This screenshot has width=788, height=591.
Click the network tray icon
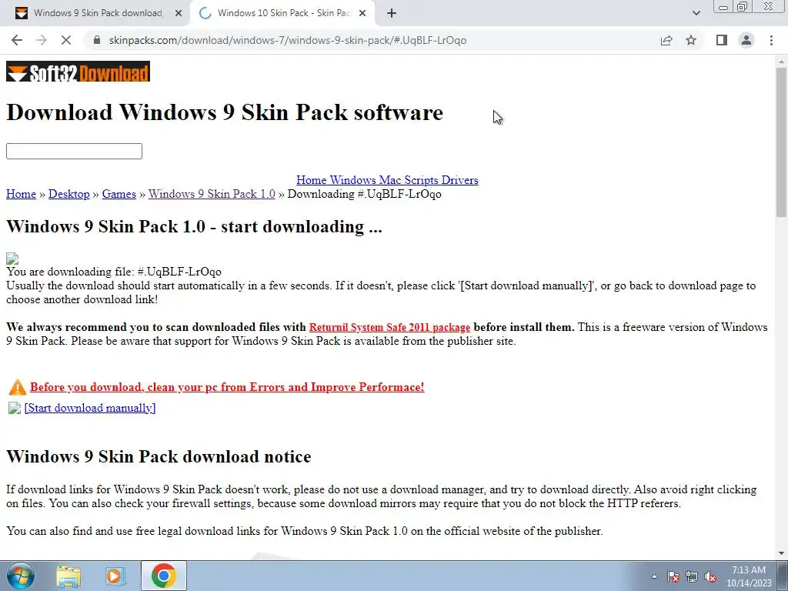(x=692, y=576)
